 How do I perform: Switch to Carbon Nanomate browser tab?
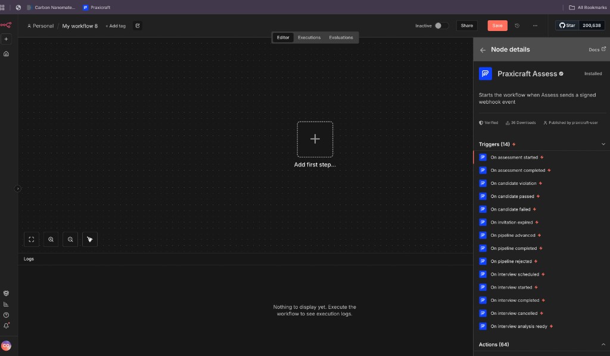coord(51,7)
